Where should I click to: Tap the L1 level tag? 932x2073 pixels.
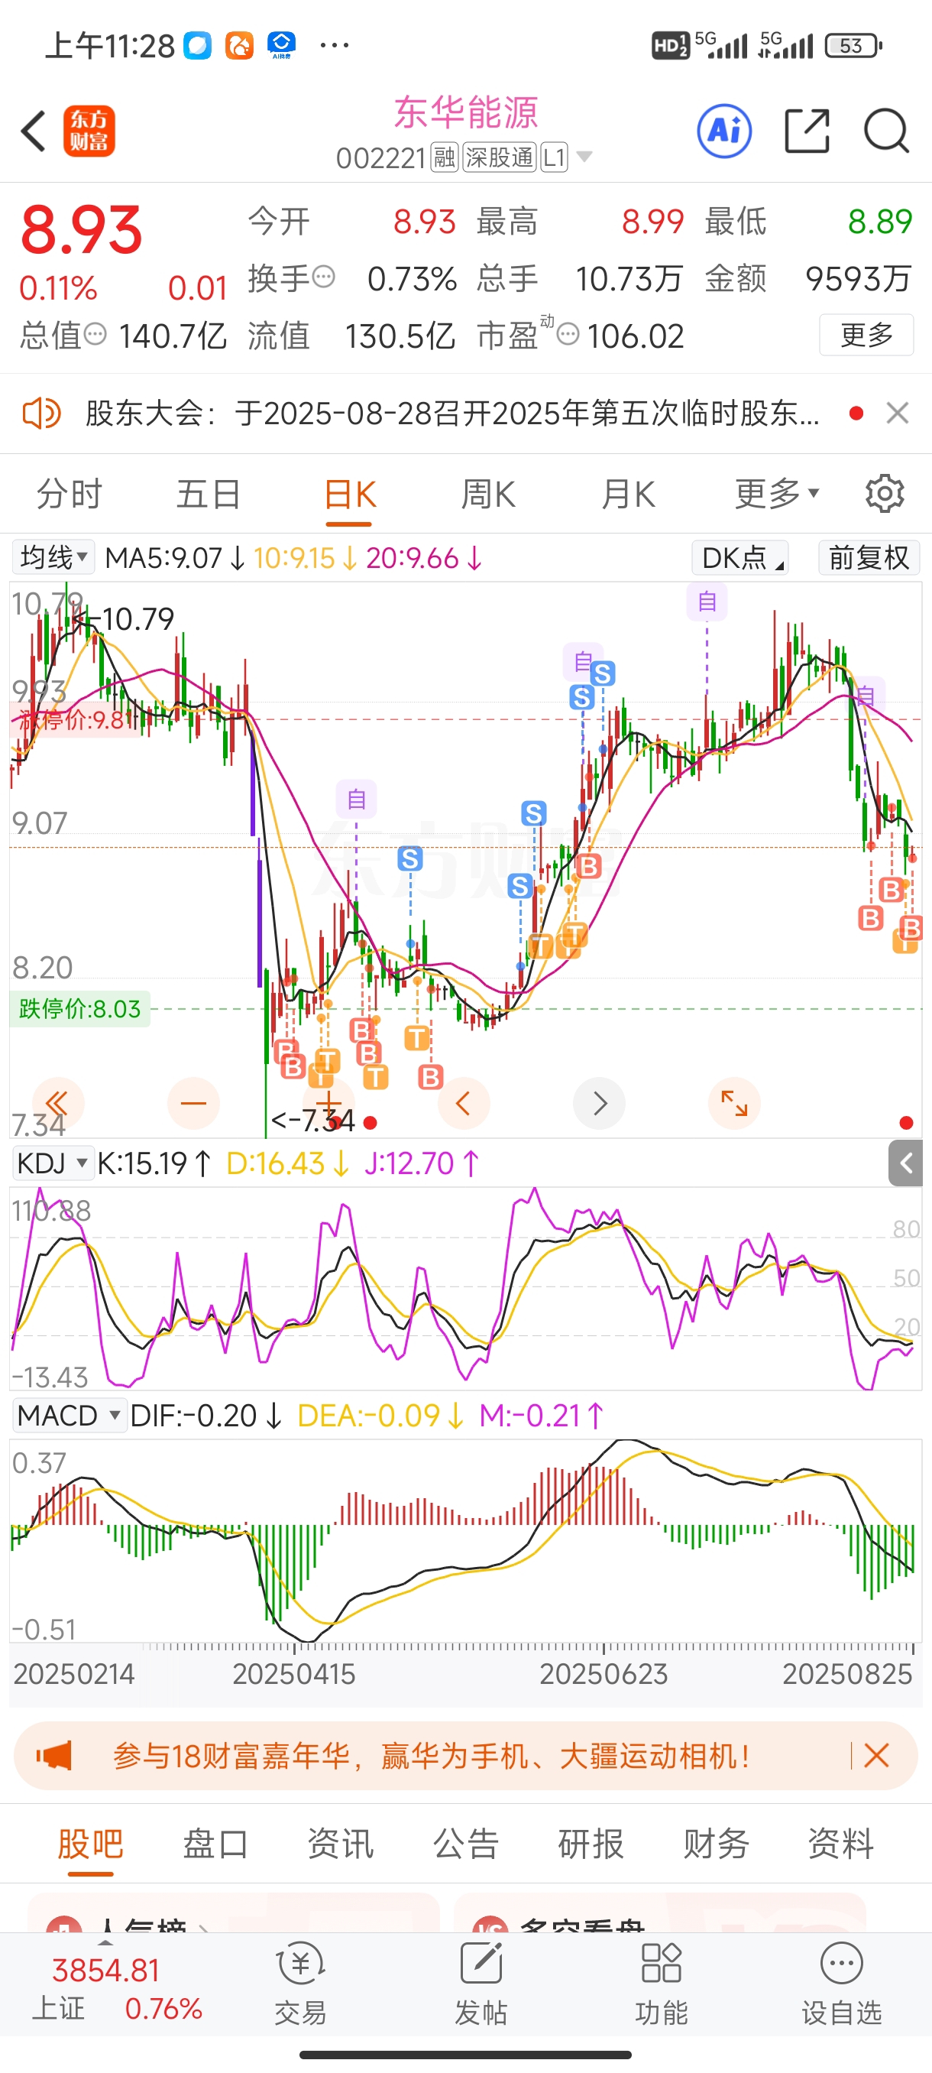[x=554, y=157]
